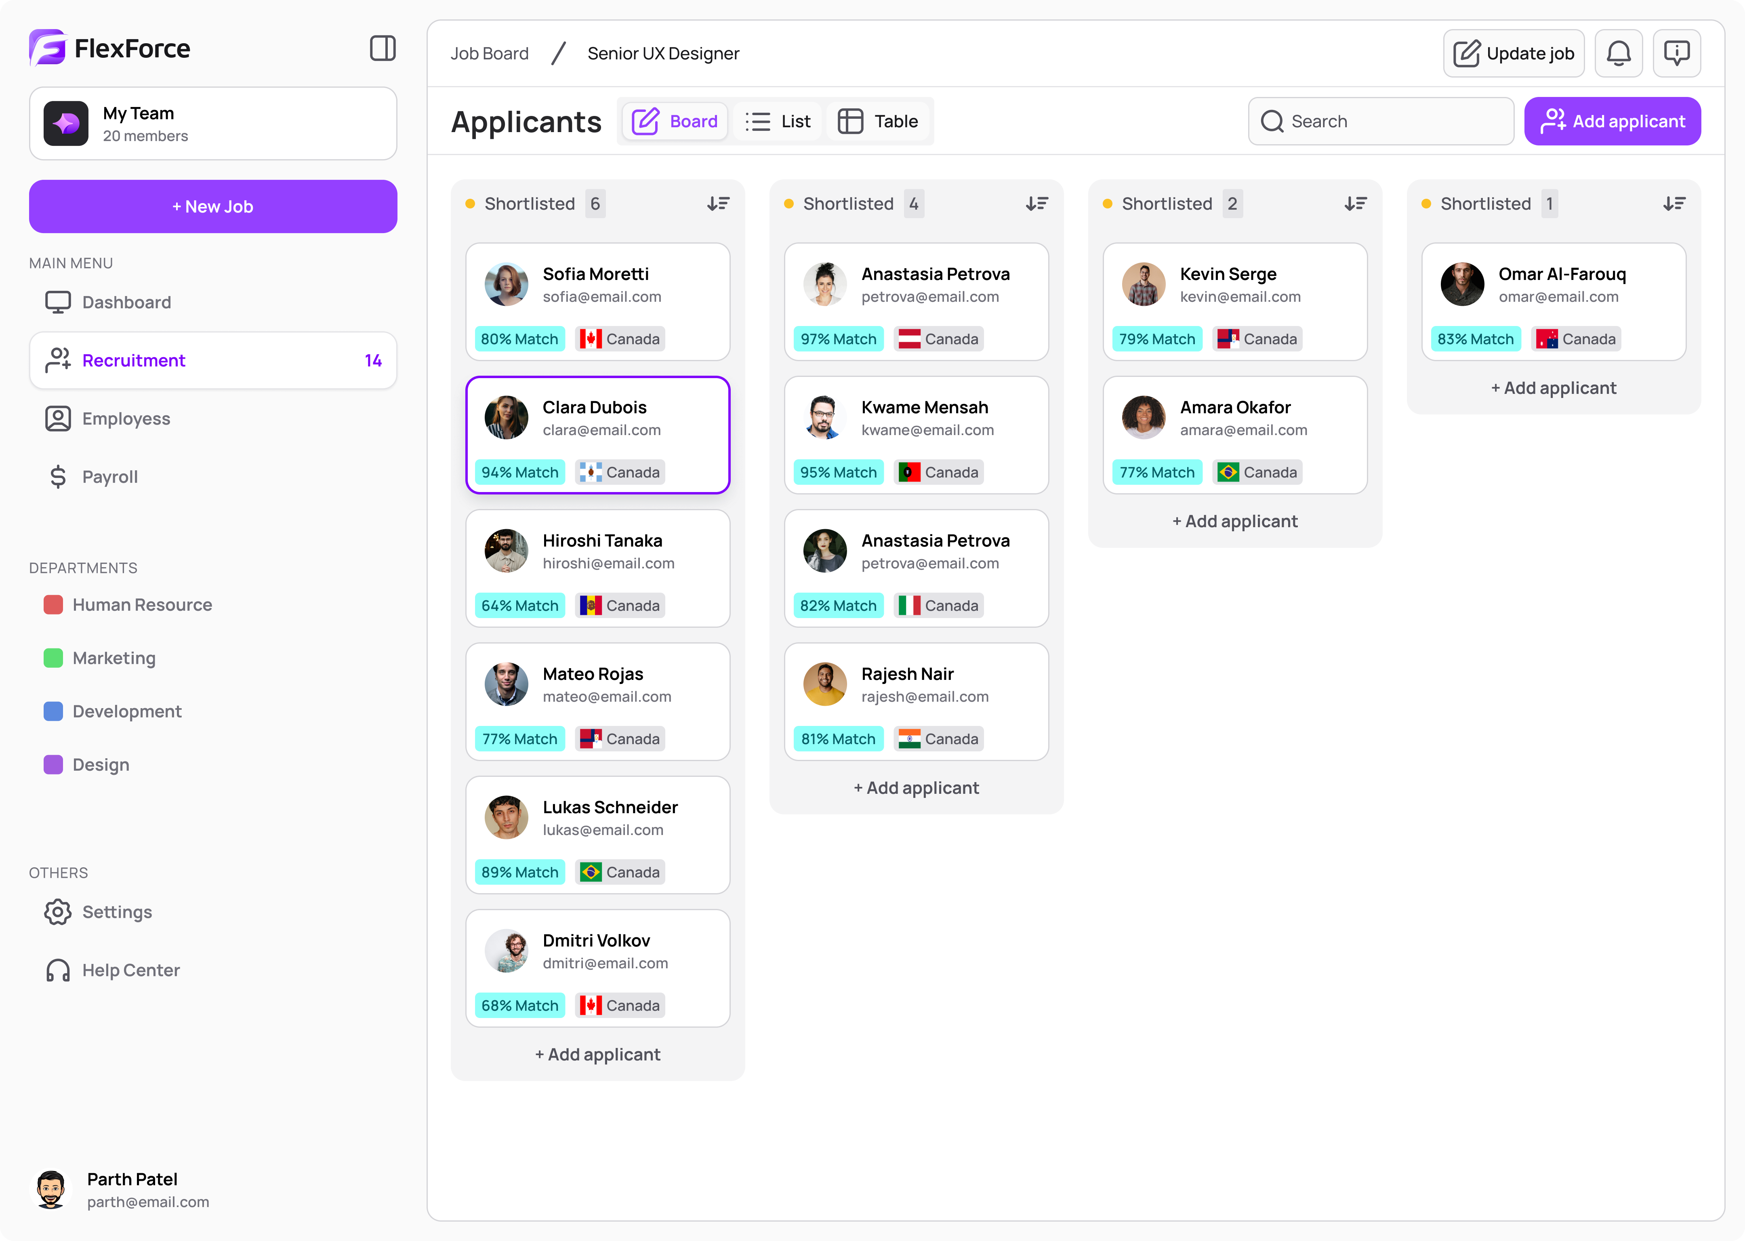Open Settings gear in sidebar
1745x1241 pixels.
coord(58,912)
